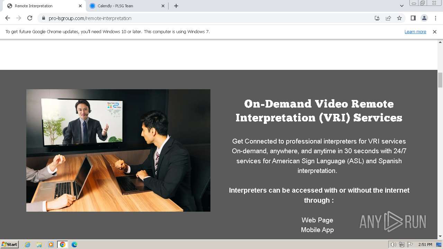Close the Calendly tab

[163, 6]
